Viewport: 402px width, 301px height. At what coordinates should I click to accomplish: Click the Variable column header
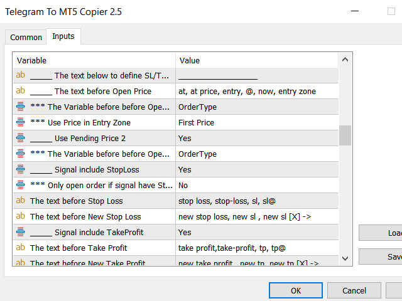click(94, 60)
